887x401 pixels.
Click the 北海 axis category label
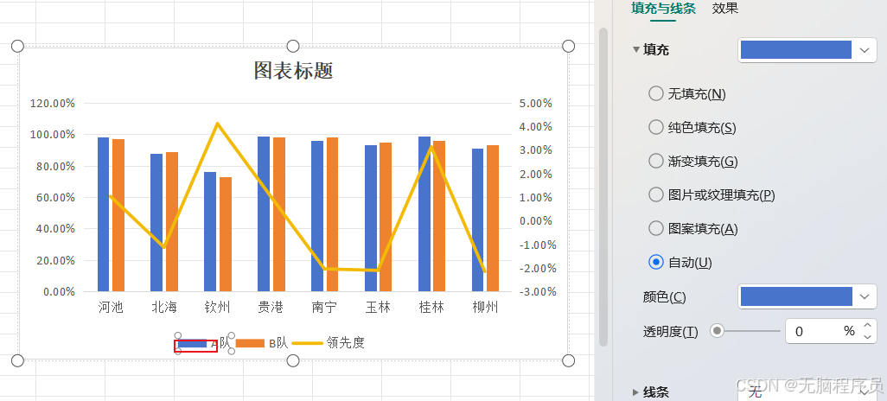pos(164,307)
